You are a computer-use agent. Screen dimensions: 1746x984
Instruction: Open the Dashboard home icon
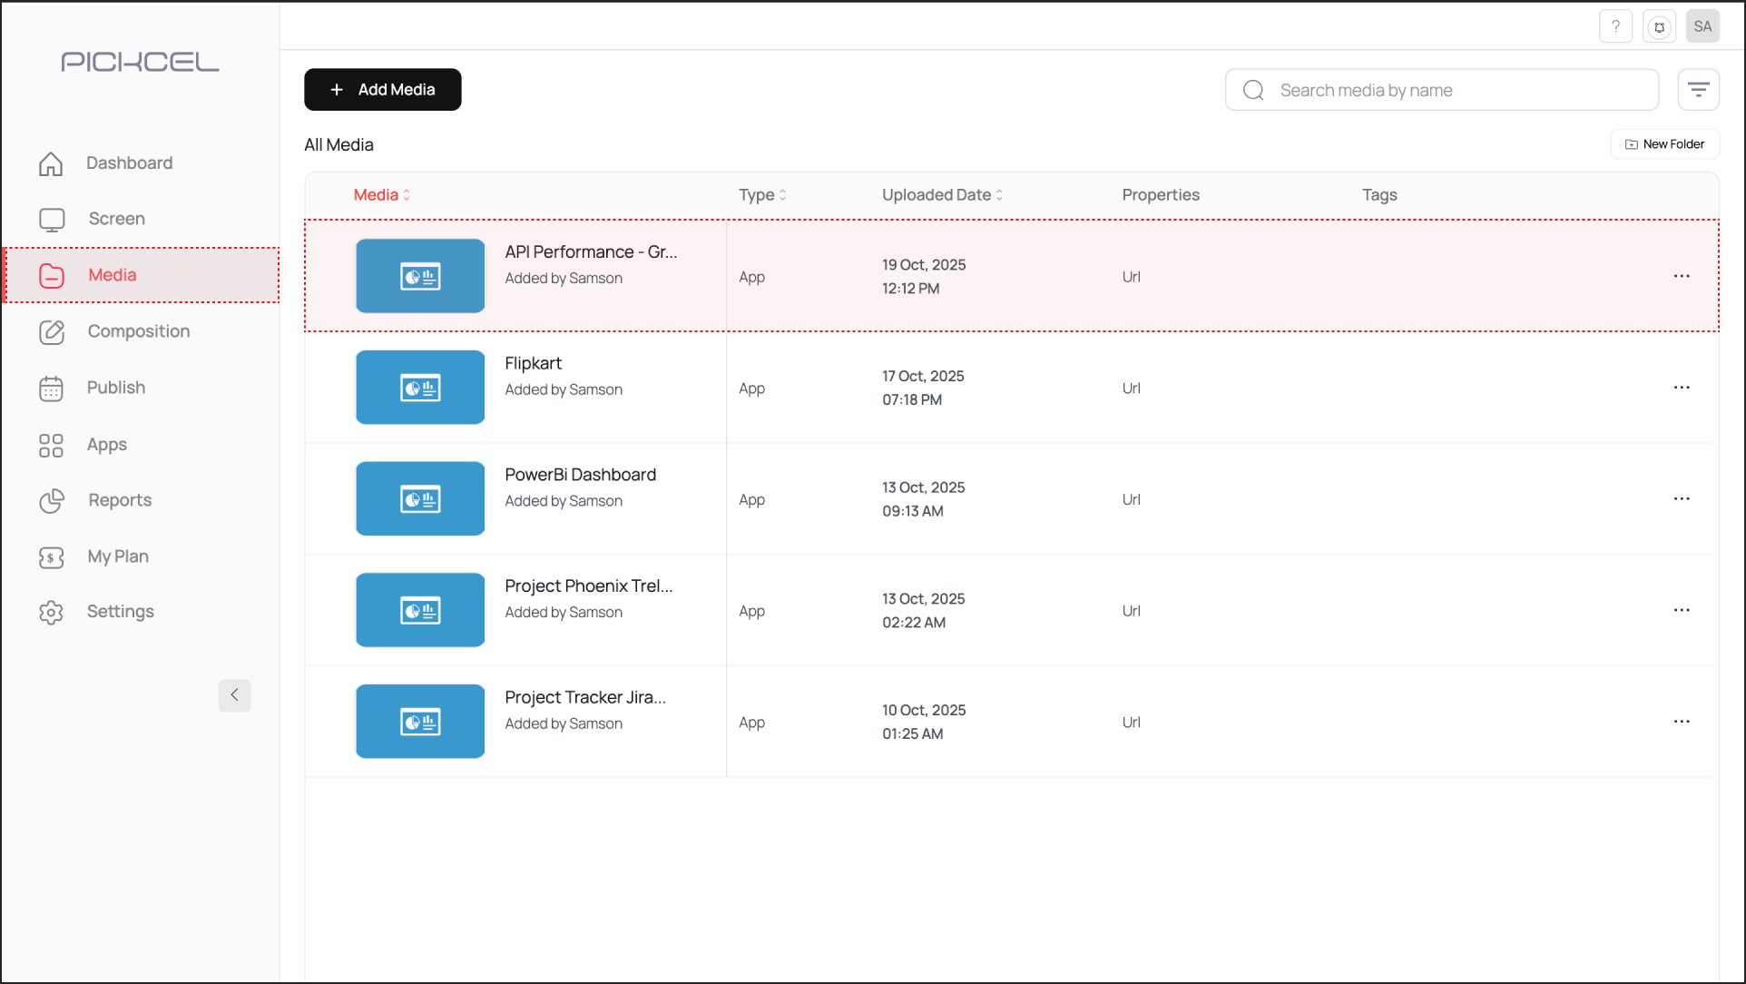[x=52, y=163]
